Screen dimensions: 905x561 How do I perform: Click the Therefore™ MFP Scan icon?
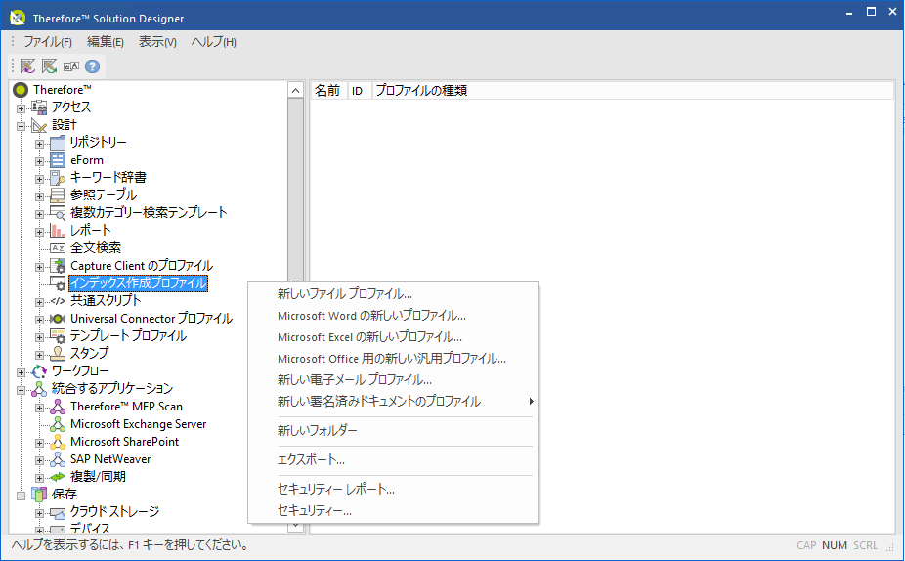pos(58,407)
